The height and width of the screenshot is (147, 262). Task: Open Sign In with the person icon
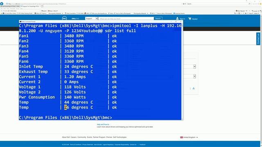click(181, 19)
